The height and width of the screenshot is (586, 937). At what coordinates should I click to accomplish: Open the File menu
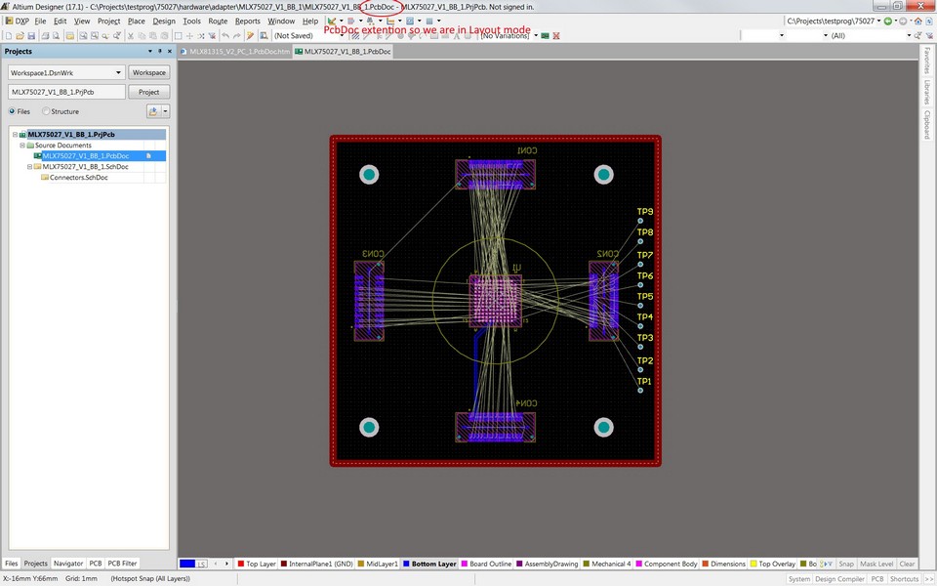[40, 21]
